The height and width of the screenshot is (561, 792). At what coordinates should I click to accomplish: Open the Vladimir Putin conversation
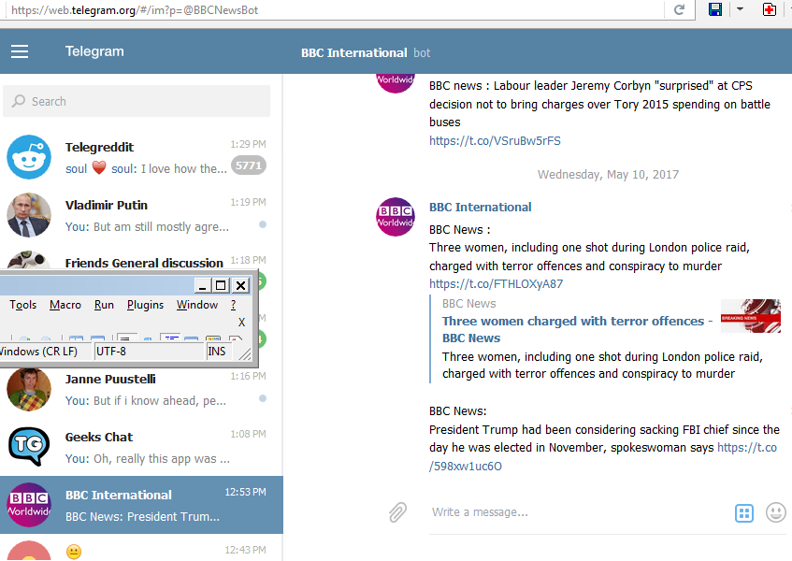coord(141,215)
